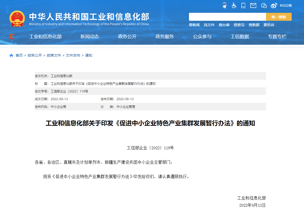
Task: Open the WeChat icon in header
Action: [x=264, y=5]
